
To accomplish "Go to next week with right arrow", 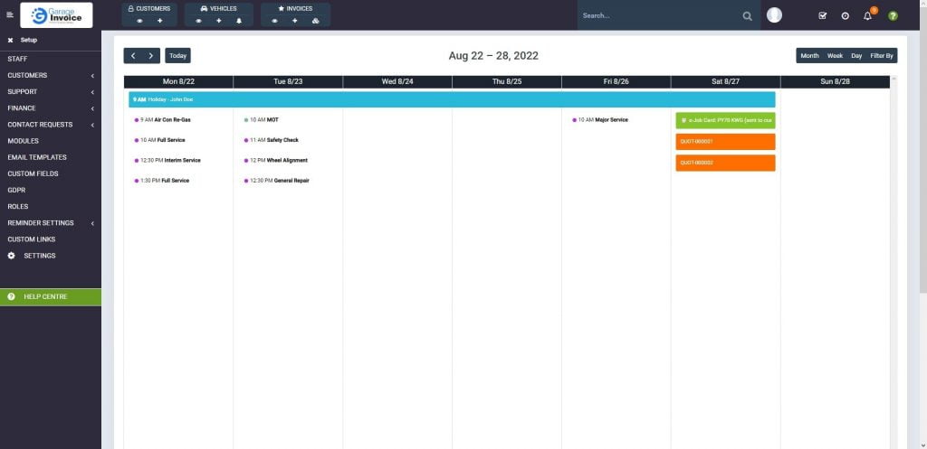I will [x=151, y=56].
